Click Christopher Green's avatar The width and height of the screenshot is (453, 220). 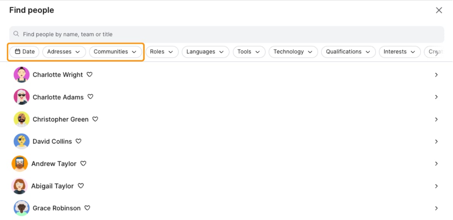pyautogui.click(x=22, y=119)
